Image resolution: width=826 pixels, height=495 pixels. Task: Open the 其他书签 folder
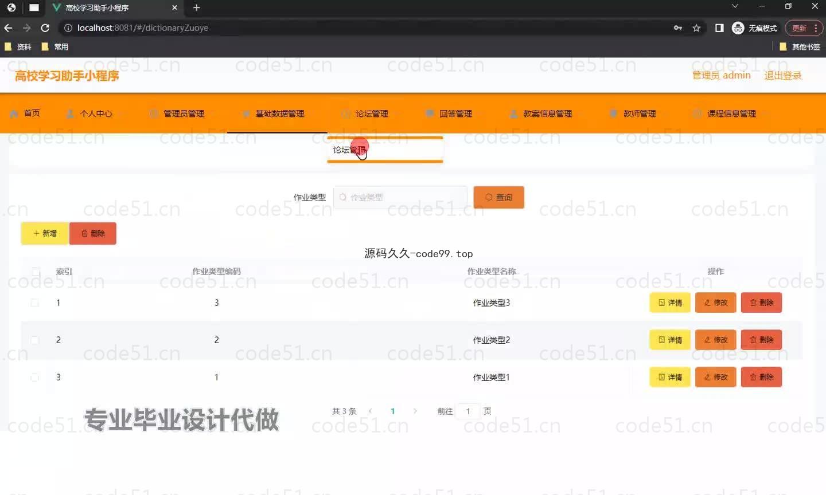pos(800,46)
